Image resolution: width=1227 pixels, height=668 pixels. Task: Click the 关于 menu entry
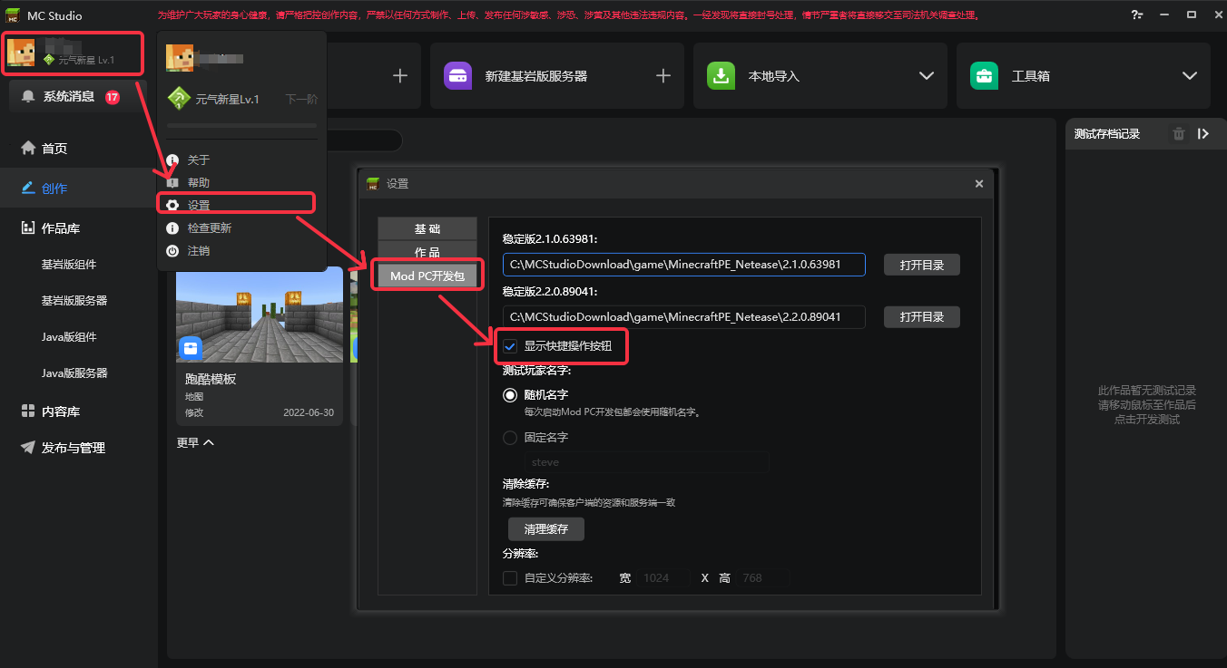click(198, 160)
